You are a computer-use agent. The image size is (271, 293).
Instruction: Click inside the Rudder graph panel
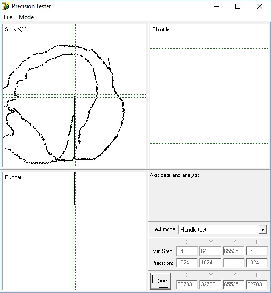74,231
